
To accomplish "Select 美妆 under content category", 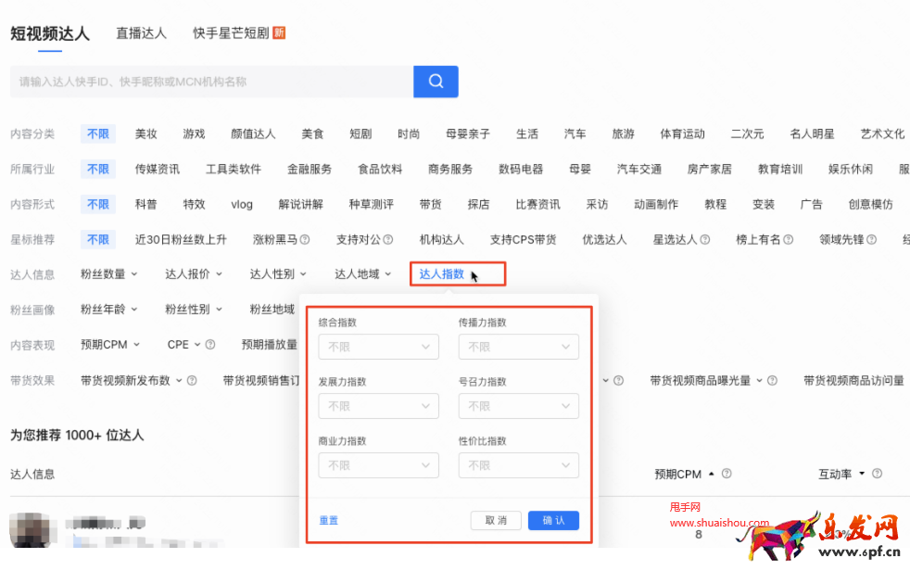I will tap(145, 133).
